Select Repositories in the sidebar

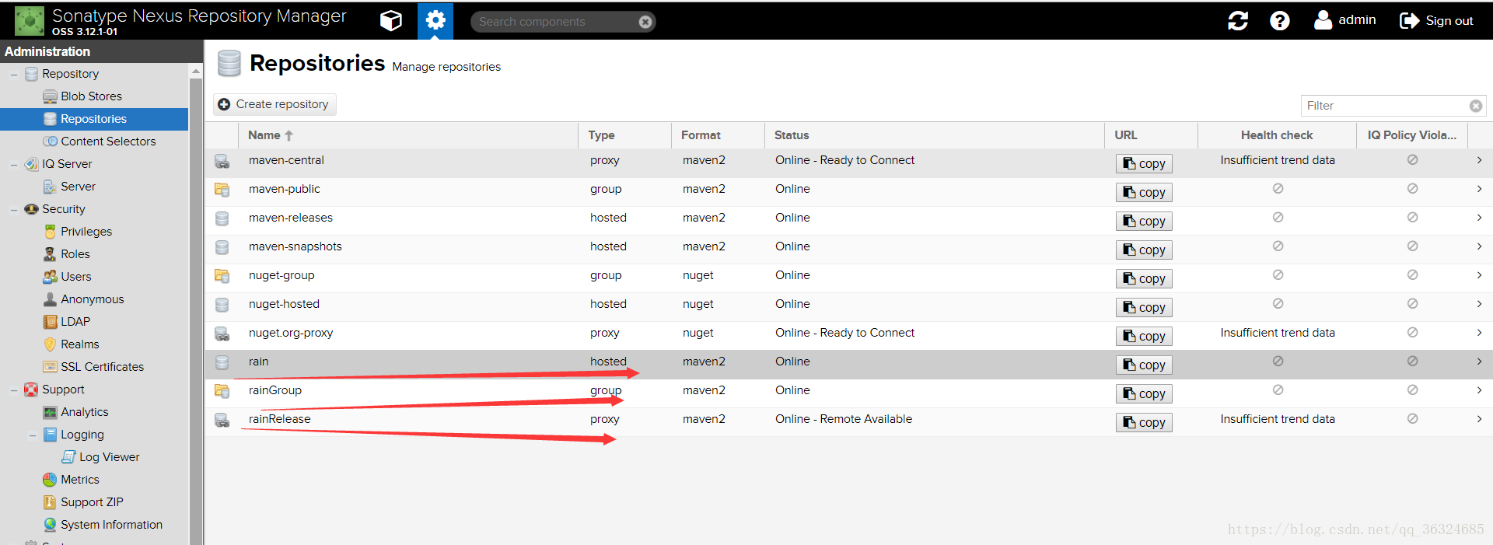[x=93, y=119]
